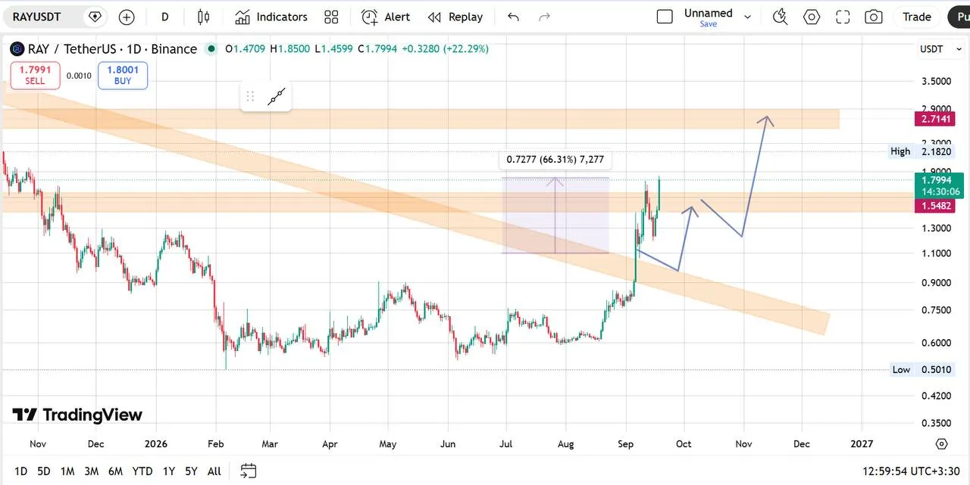Create an Alert
Viewport: 970px width, 485px height.
(x=386, y=17)
